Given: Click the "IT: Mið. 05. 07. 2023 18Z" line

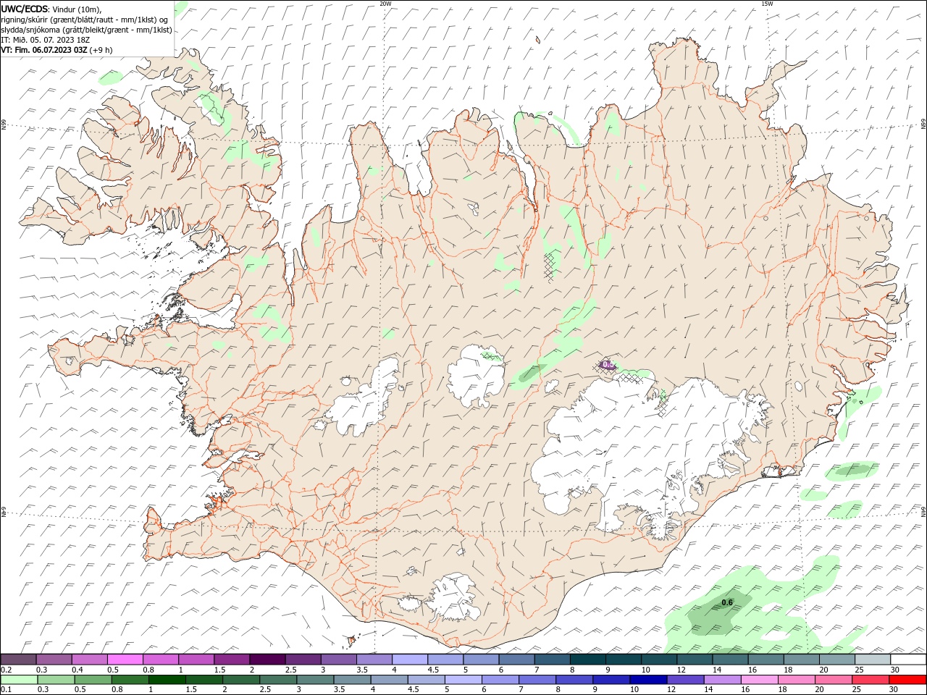Looking at the screenshot, I should (x=46, y=40).
